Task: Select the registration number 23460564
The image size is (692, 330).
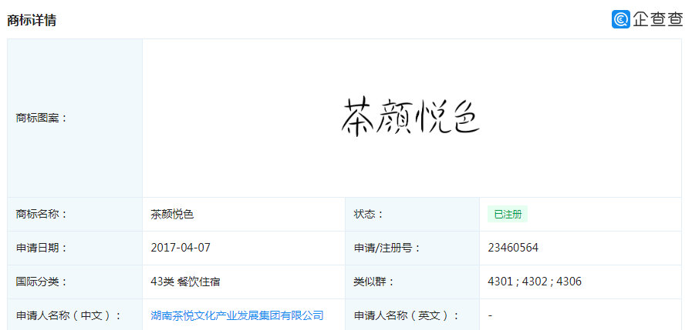Action: 513,248
